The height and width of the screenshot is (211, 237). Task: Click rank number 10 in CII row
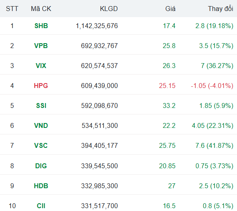coord(12,206)
